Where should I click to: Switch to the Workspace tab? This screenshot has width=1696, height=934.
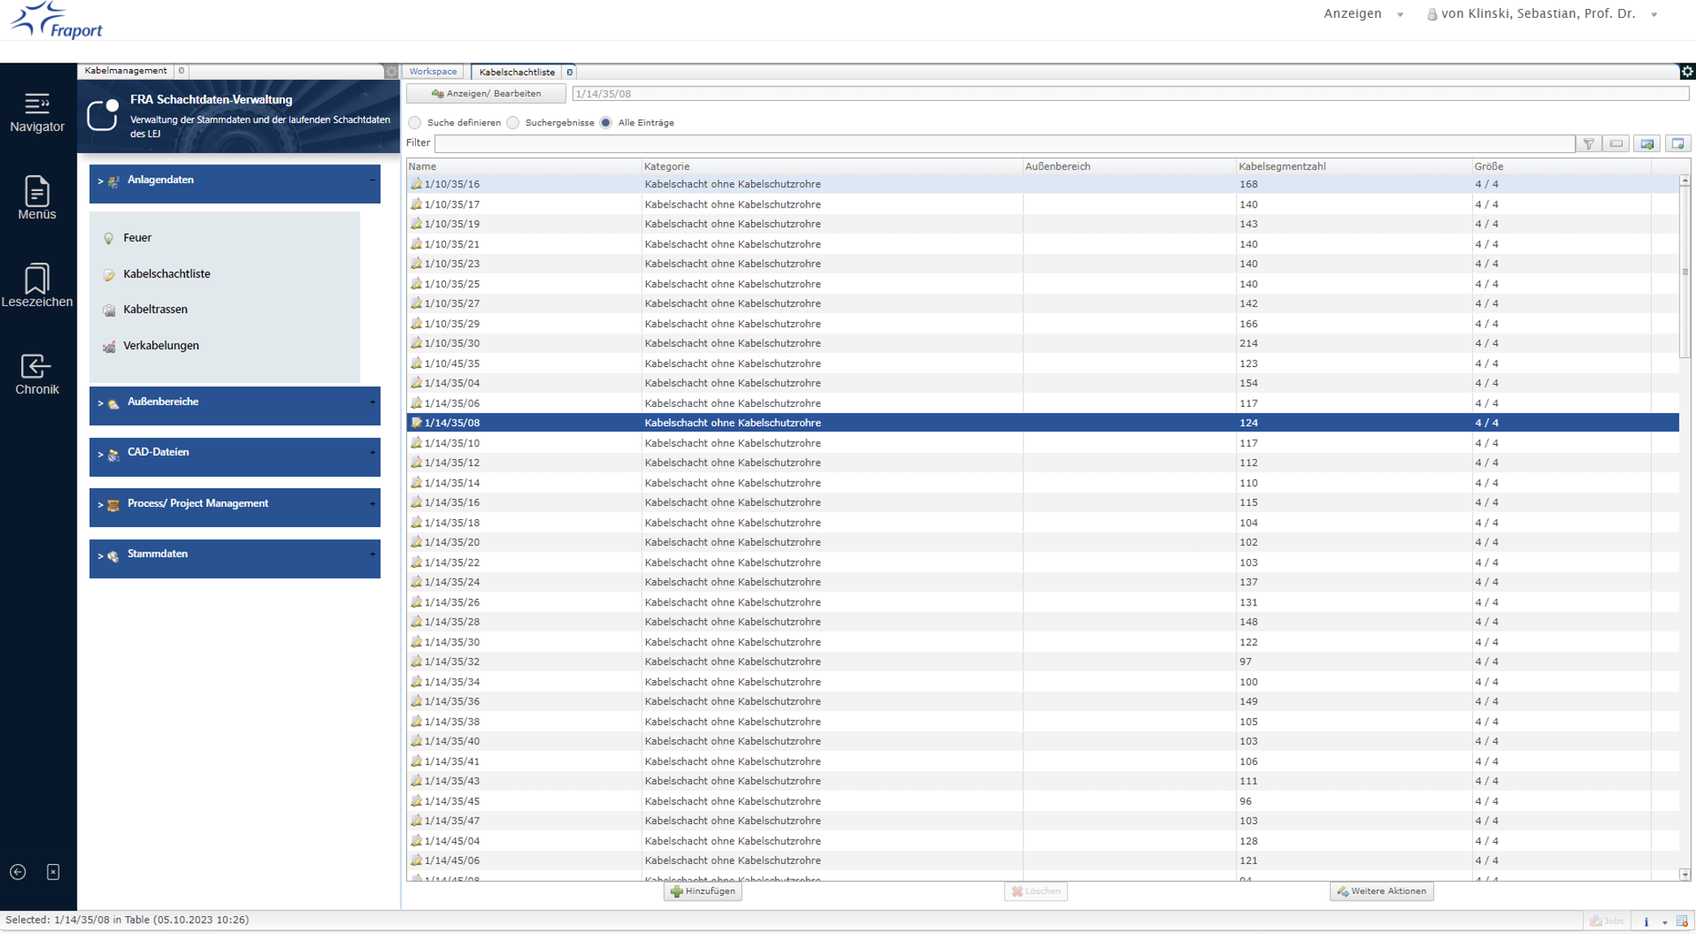click(432, 72)
